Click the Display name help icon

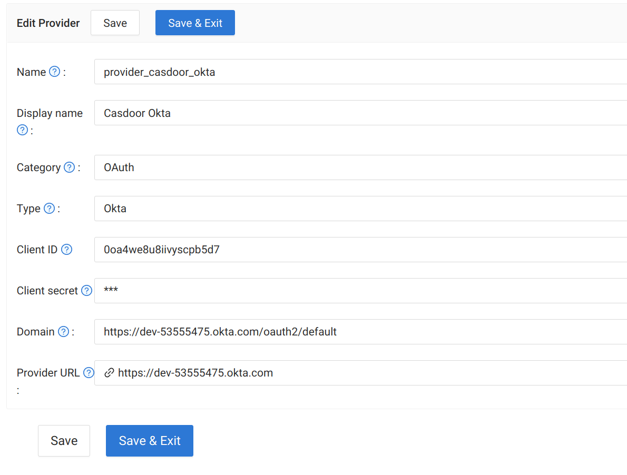[x=22, y=130]
